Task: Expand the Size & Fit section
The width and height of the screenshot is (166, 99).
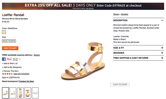Action: pyautogui.click(x=139, y=48)
